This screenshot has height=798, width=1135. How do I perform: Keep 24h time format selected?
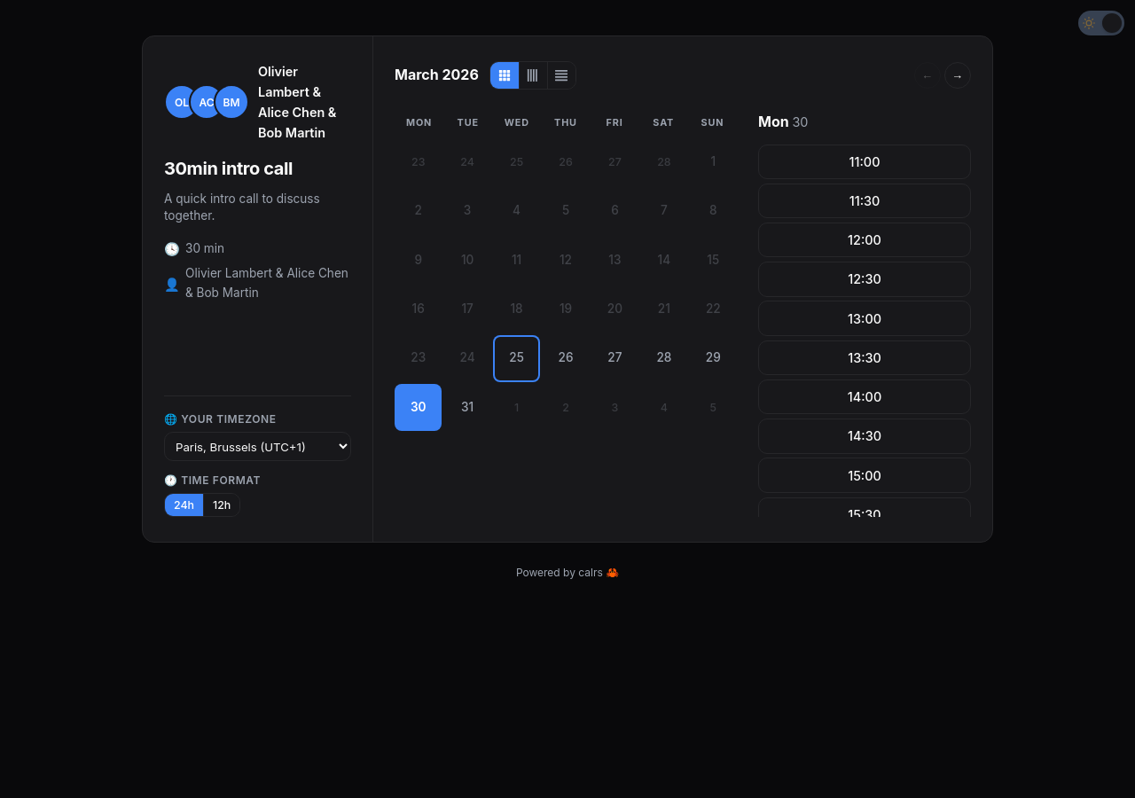(x=184, y=505)
